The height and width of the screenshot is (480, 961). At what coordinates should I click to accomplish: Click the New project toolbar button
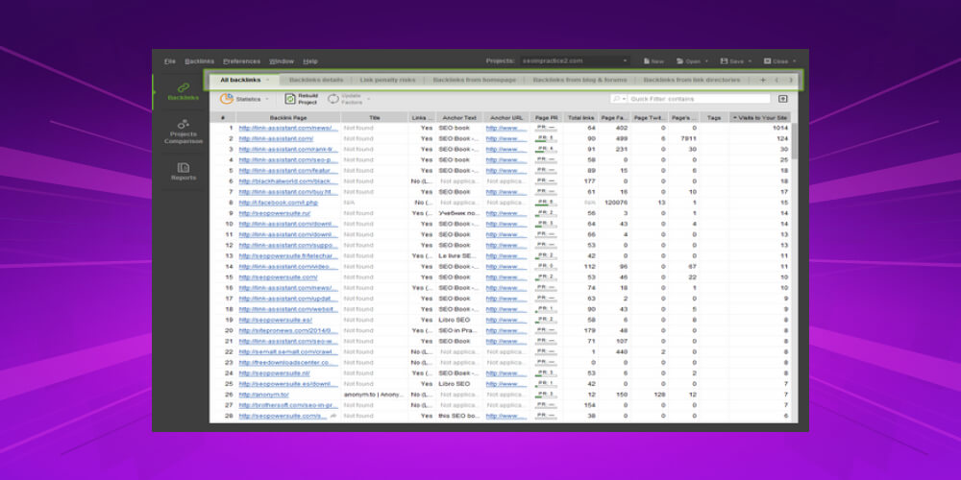coord(653,61)
